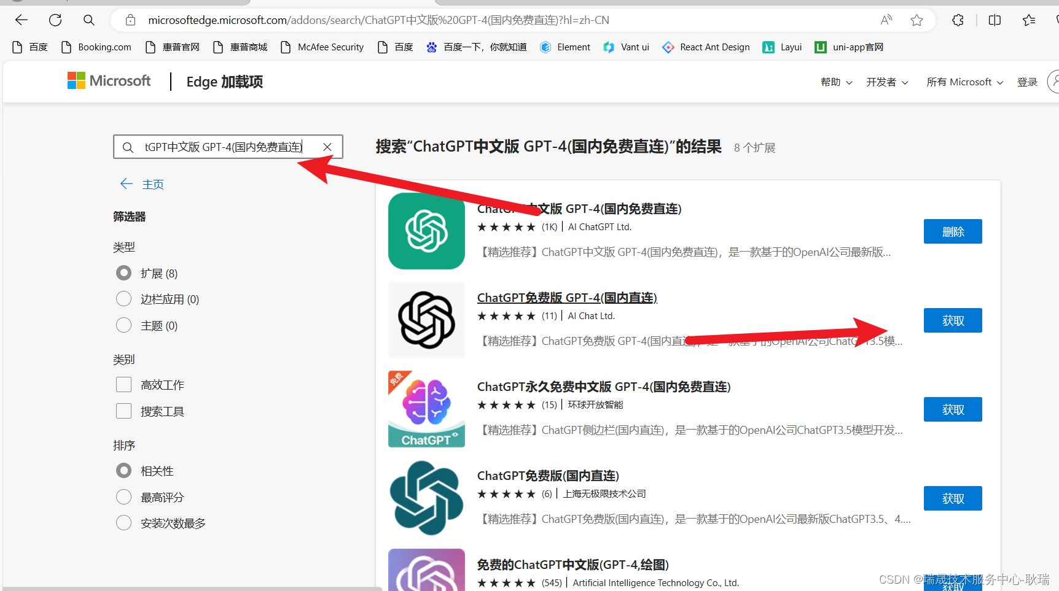Open Vant ui bookmark
Screen dimensions: 1059x591
pos(626,47)
